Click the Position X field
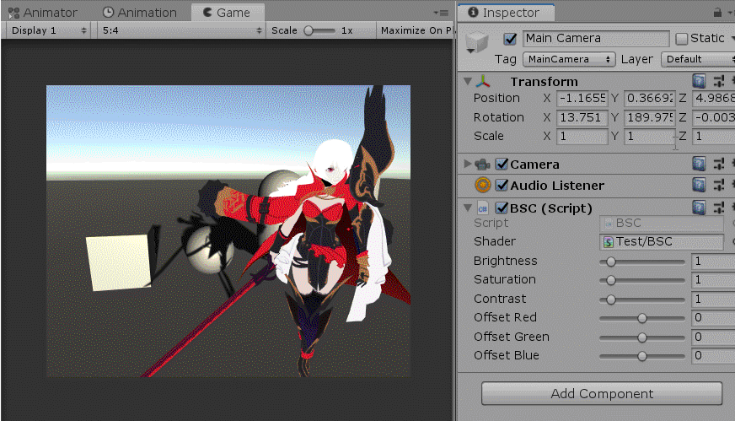 [x=582, y=98]
